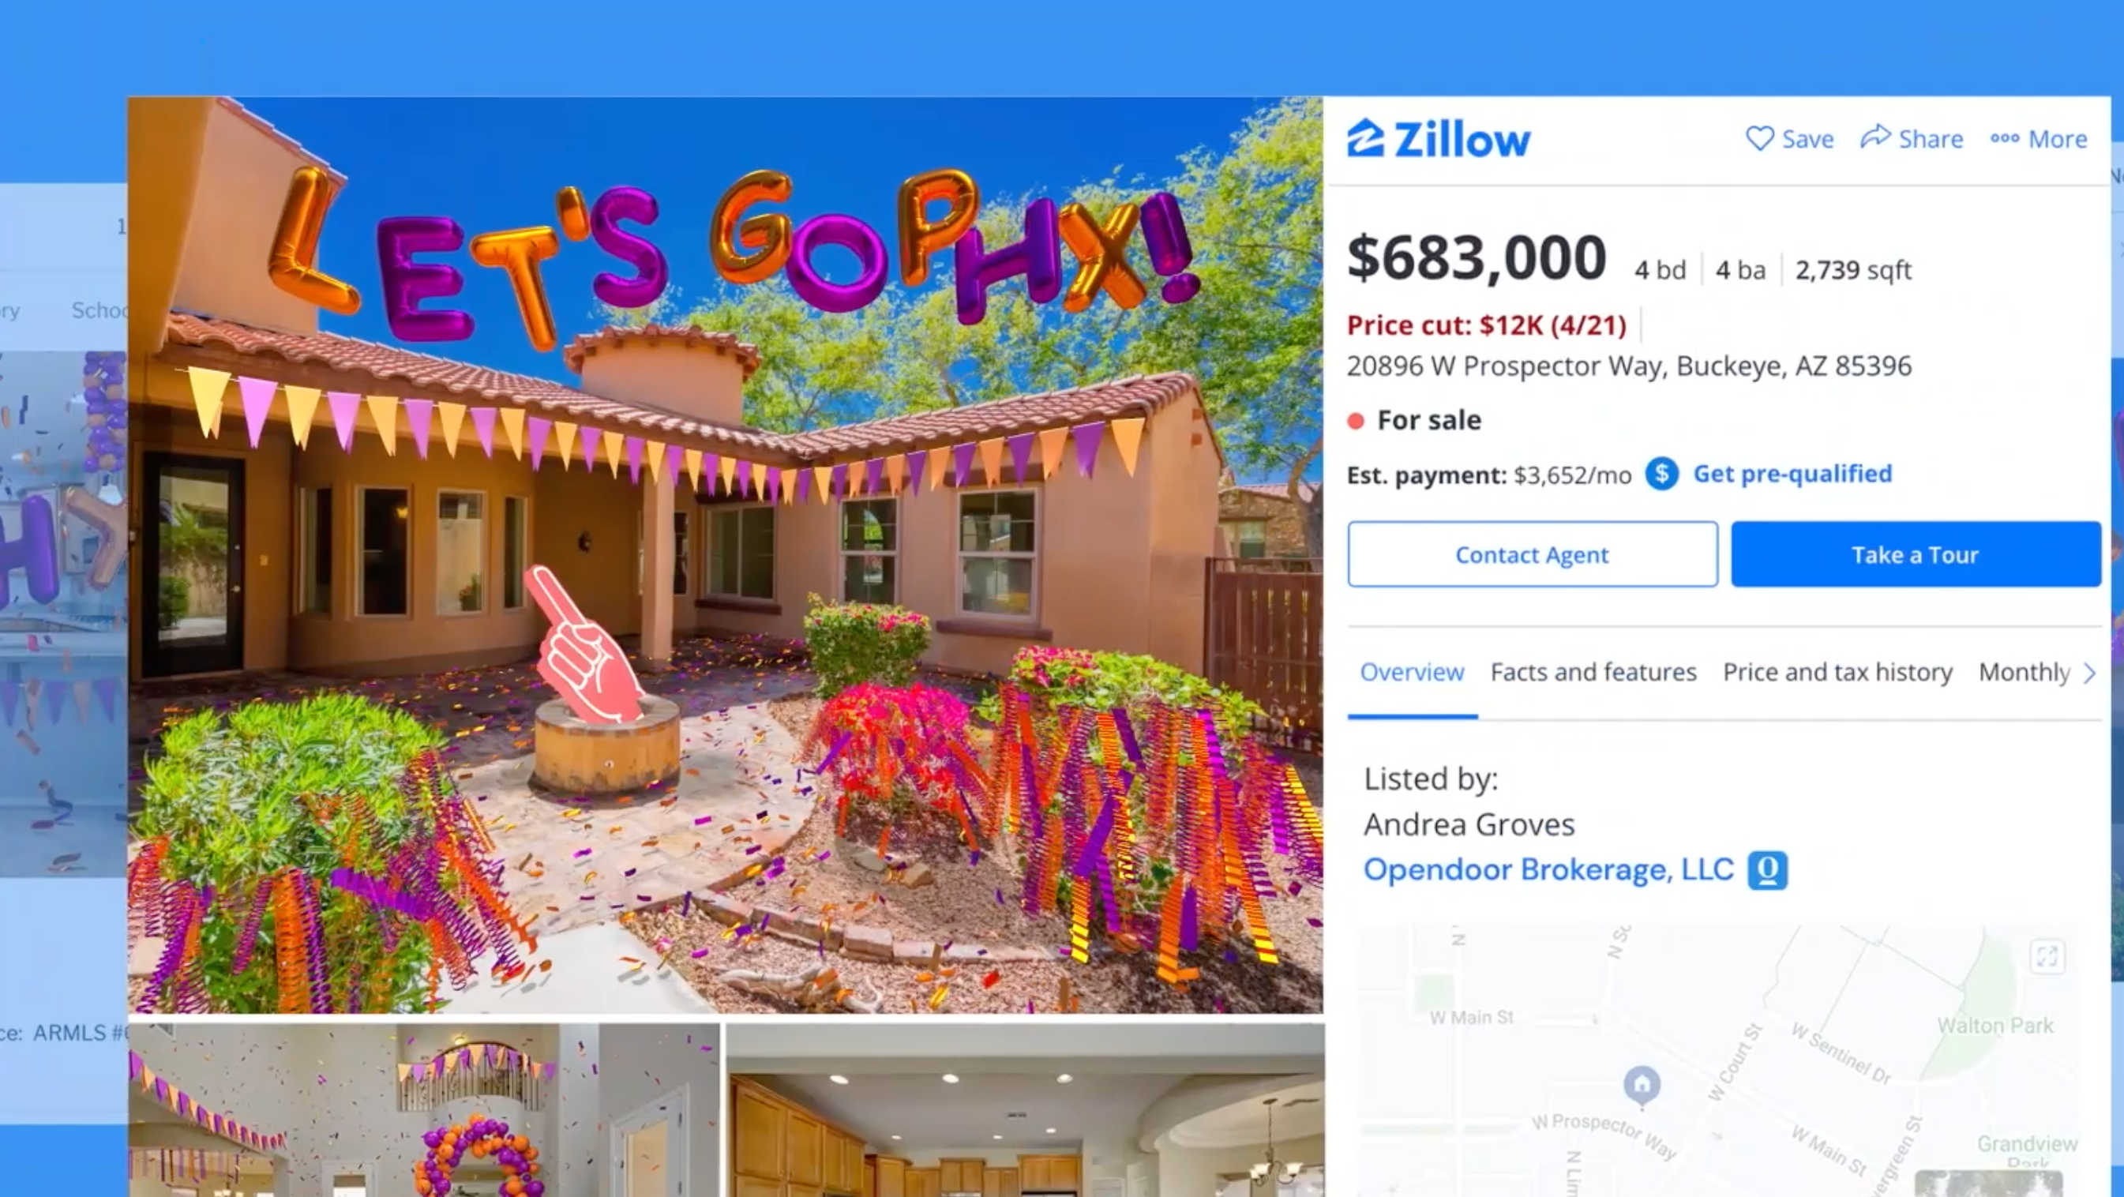Show more tabs with right chevron
This screenshot has height=1197, width=2124.
coord(2088,674)
